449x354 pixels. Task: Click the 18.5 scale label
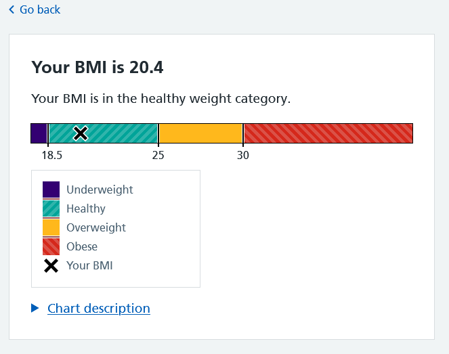point(51,155)
